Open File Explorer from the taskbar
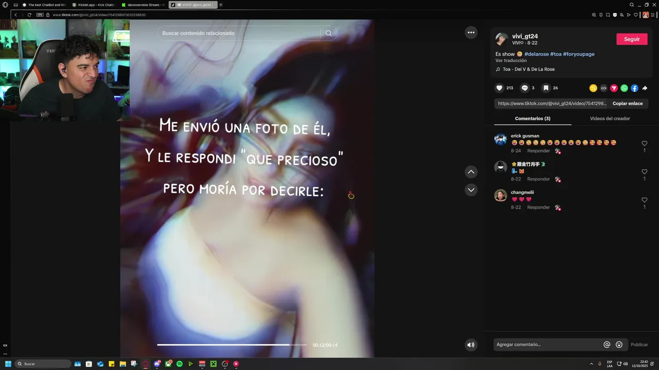The width and height of the screenshot is (659, 370). pyautogui.click(x=123, y=364)
